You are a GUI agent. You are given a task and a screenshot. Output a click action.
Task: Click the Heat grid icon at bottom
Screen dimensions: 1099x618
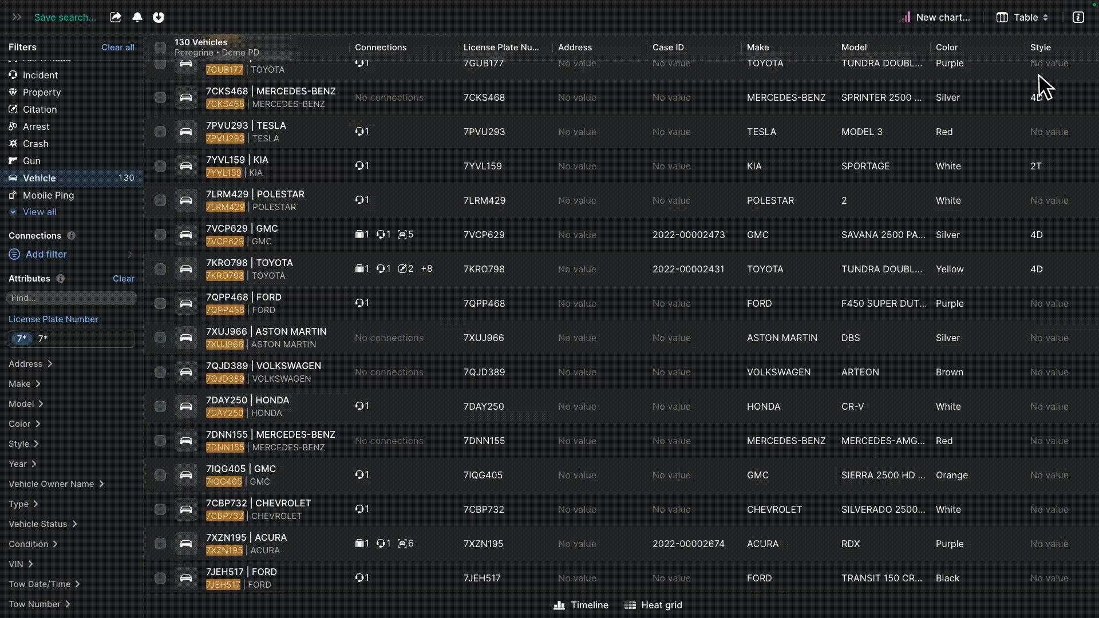click(630, 605)
